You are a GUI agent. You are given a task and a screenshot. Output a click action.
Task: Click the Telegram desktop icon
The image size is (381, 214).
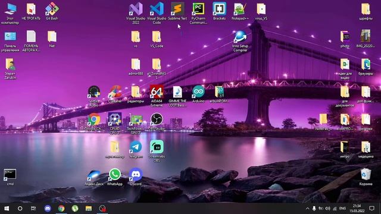[136, 147]
